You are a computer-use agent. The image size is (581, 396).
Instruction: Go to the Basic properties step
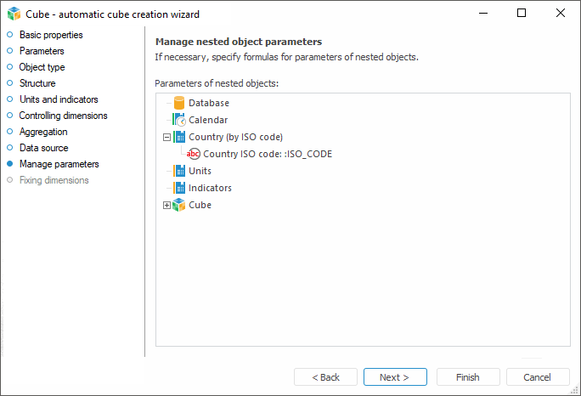coord(51,35)
